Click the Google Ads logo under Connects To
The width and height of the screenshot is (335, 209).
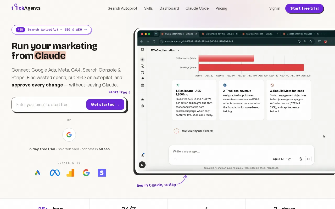click(x=38, y=173)
